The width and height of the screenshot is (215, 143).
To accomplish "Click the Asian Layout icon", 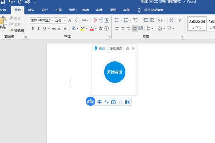I will 160,20.
